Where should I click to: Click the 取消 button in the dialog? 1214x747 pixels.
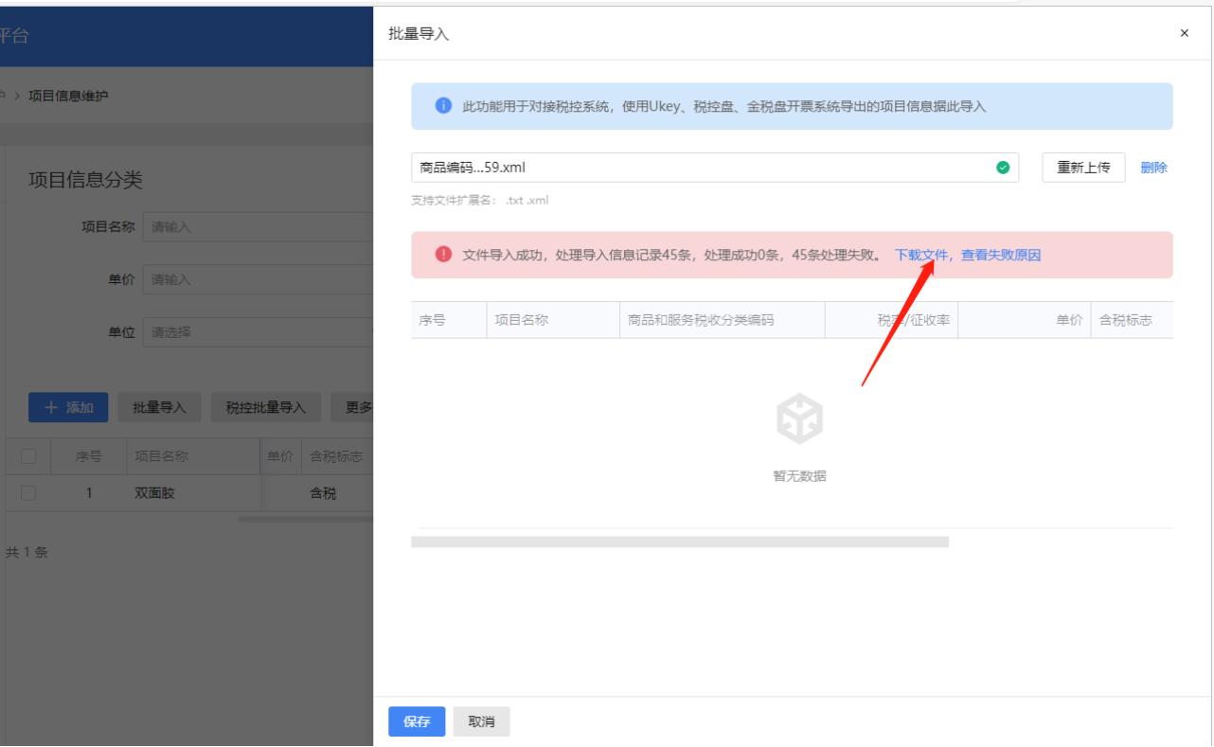pyautogui.click(x=481, y=720)
